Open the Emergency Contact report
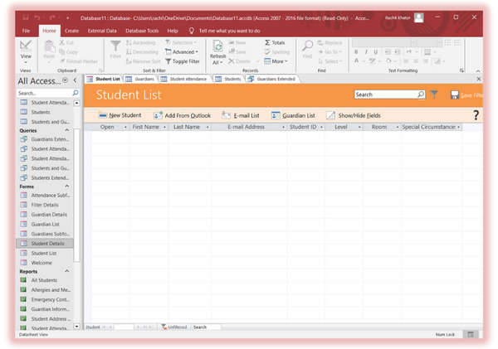 pyautogui.click(x=45, y=299)
